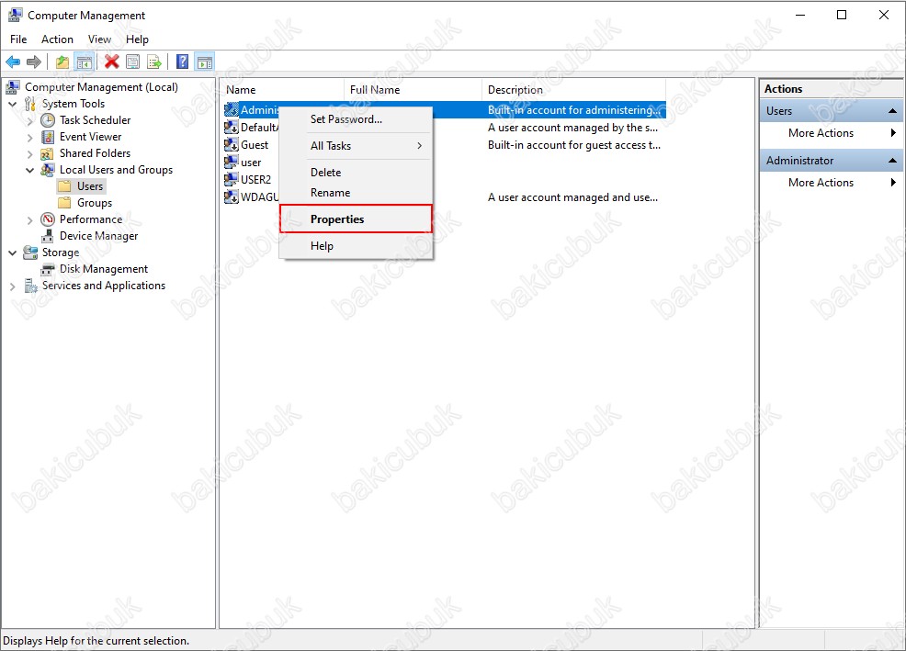Click the Event Viewer icon in tree

[48, 137]
